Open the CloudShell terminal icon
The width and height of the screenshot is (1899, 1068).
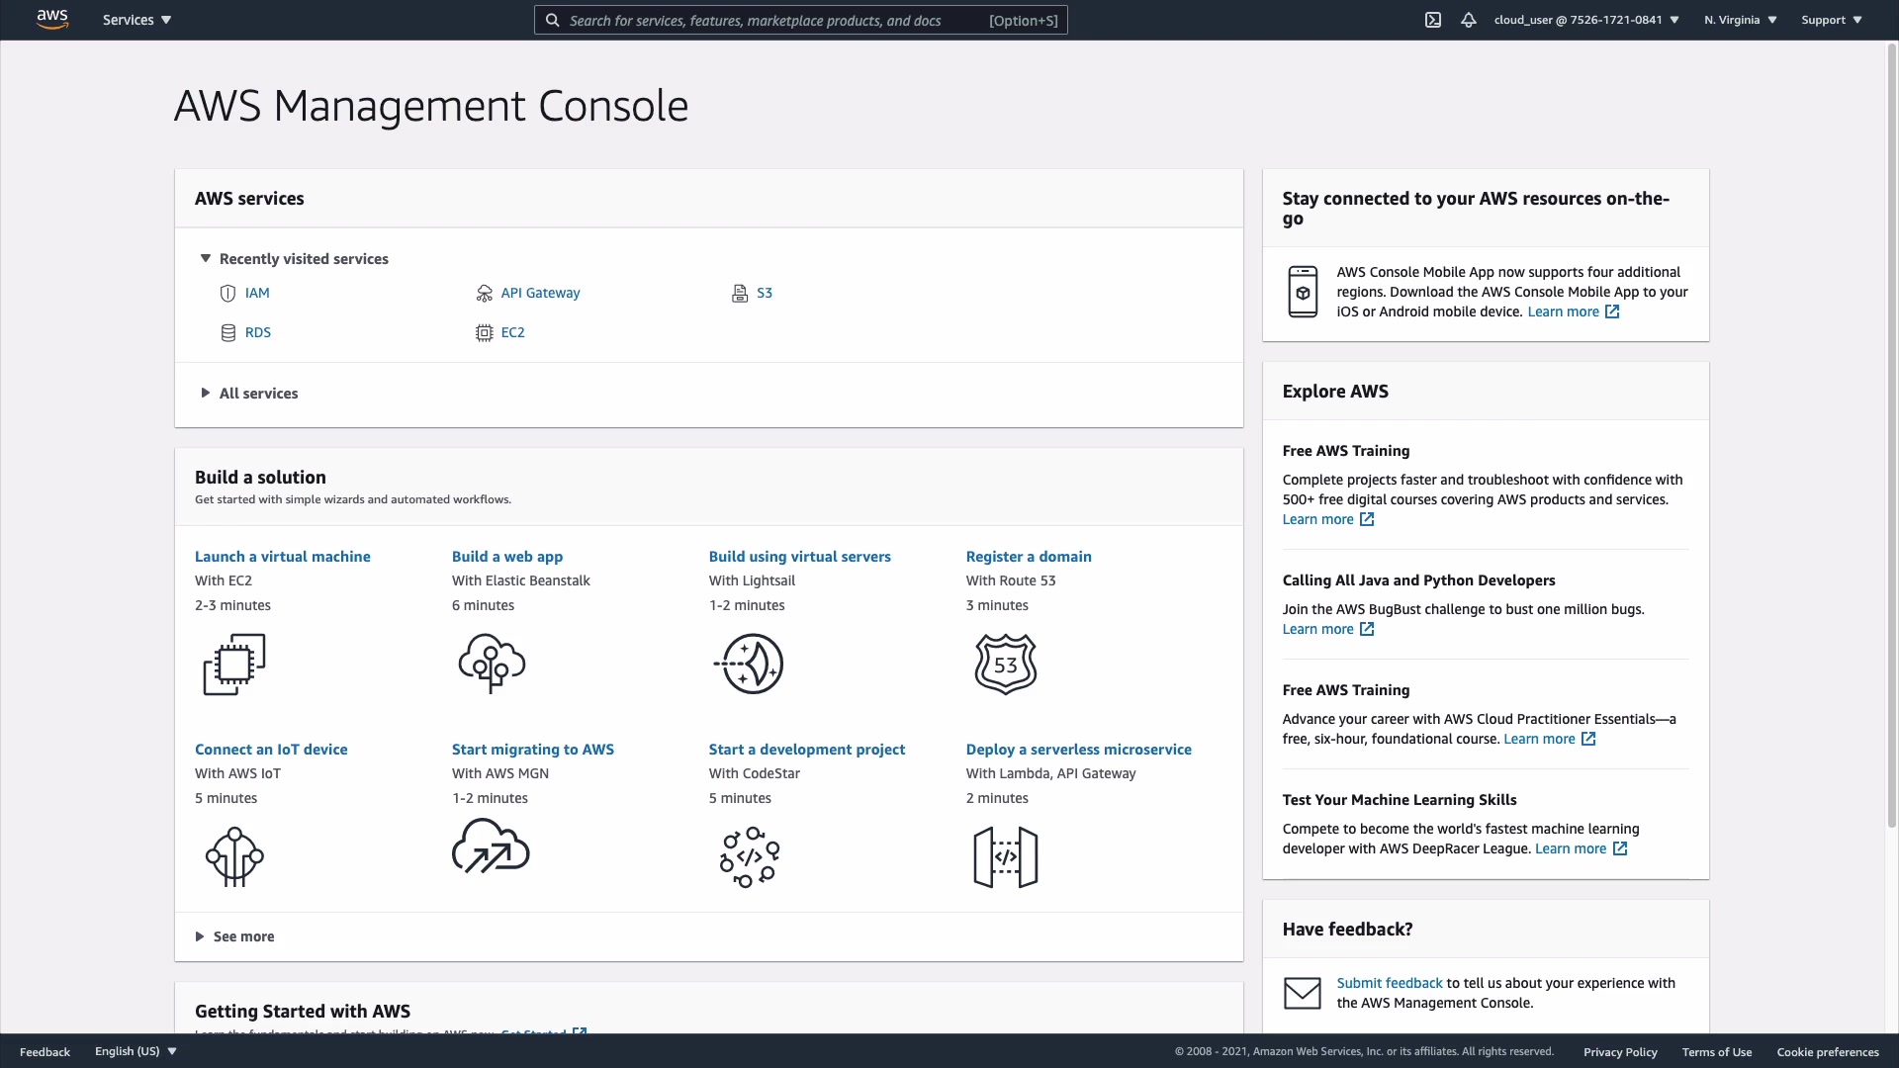1432,20
